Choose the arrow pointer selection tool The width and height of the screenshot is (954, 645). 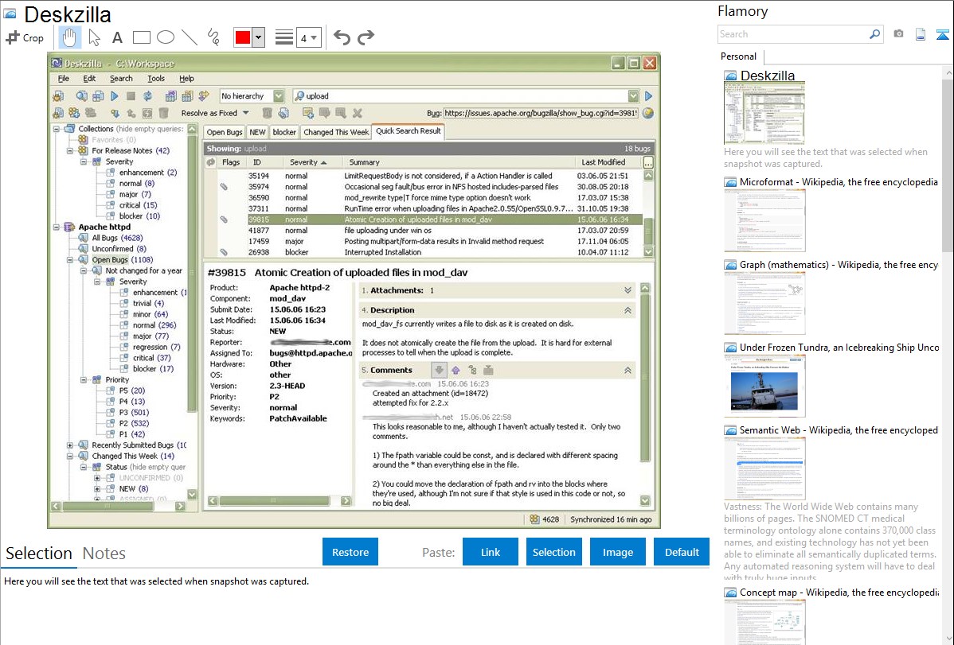(x=94, y=37)
